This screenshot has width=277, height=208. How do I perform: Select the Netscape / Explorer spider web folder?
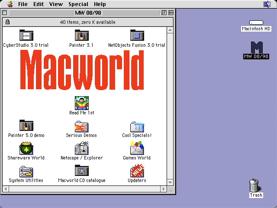(x=82, y=148)
